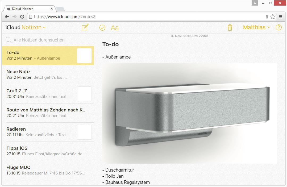Open the Tipps iOS note
This screenshot has height=187, width=287.
click(x=48, y=151)
